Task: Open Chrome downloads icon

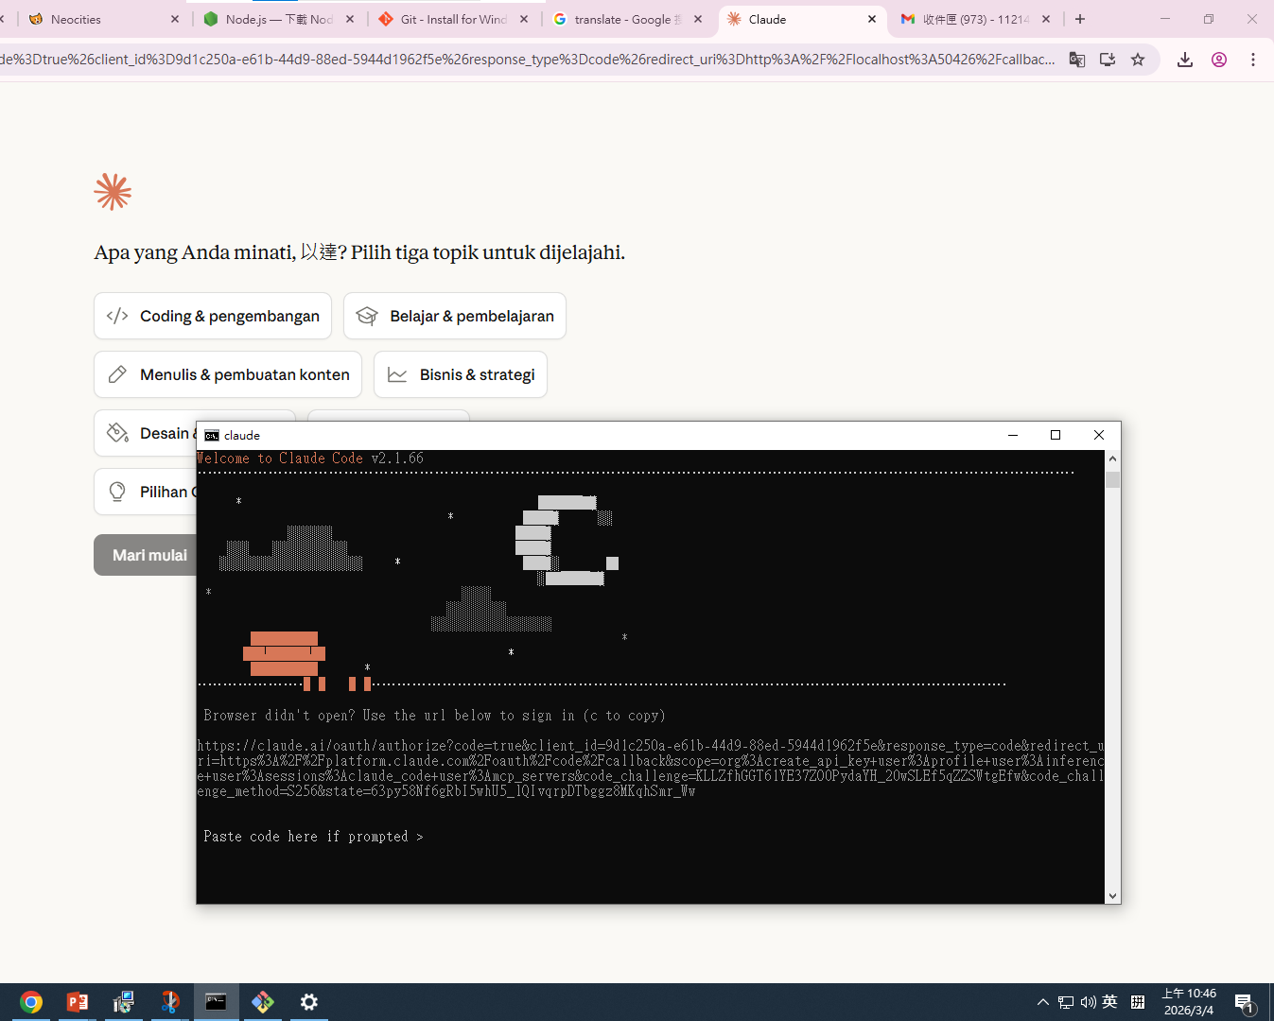Action: [x=1184, y=60]
